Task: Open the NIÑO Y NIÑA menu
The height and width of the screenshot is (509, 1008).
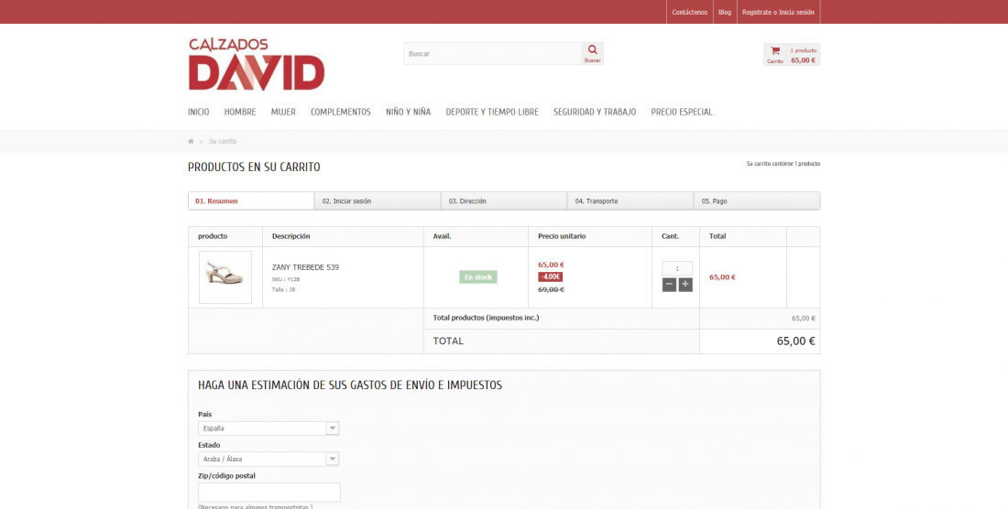Action: 408,112
